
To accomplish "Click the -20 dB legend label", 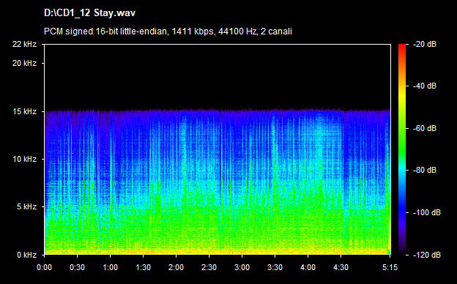I will pyautogui.click(x=425, y=44).
